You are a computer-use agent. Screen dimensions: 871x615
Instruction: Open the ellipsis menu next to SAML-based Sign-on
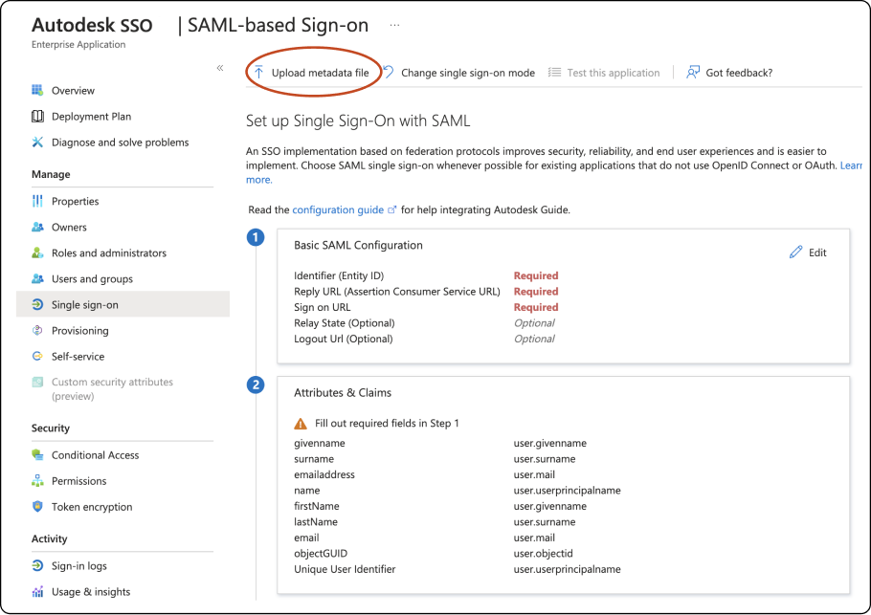[394, 25]
